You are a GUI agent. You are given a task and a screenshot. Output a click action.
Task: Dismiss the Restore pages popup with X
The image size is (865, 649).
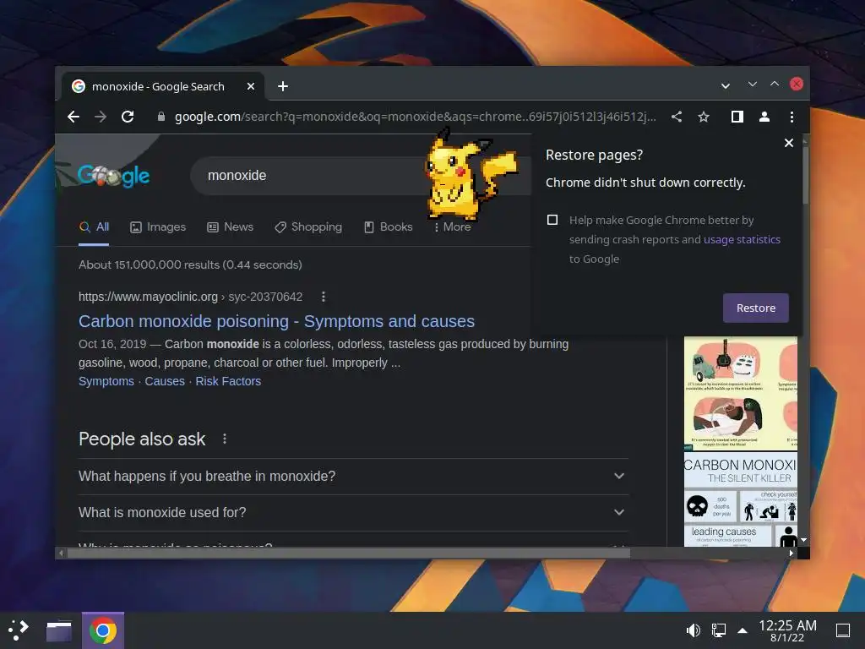[x=789, y=143]
